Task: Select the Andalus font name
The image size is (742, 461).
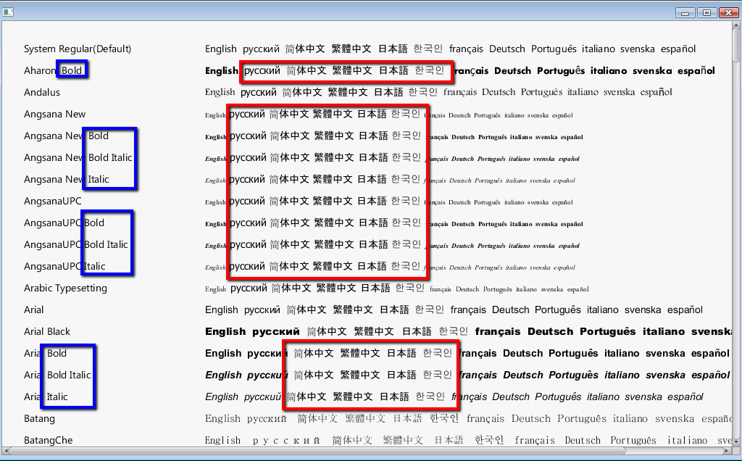Action: [x=42, y=93]
